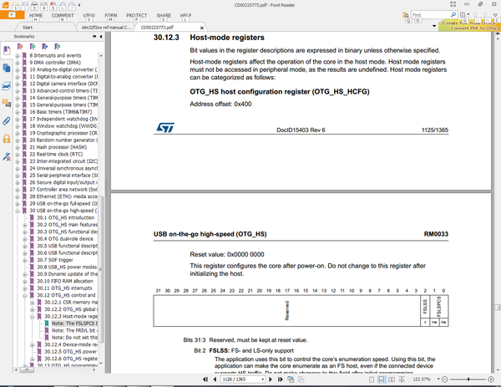Switch to single page view
The width and height of the screenshot is (501, 387).
[372, 379]
